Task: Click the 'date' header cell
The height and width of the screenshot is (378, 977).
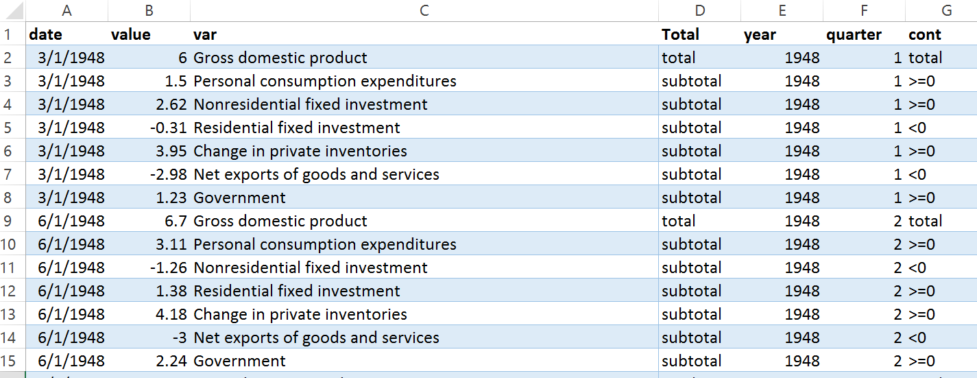Action: click(x=67, y=34)
